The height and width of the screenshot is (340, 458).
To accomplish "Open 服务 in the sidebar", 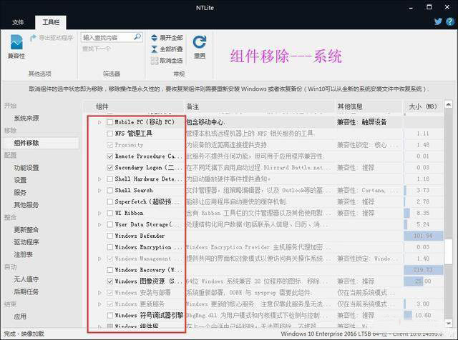I will pyautogui.click(x=20, y=192).
